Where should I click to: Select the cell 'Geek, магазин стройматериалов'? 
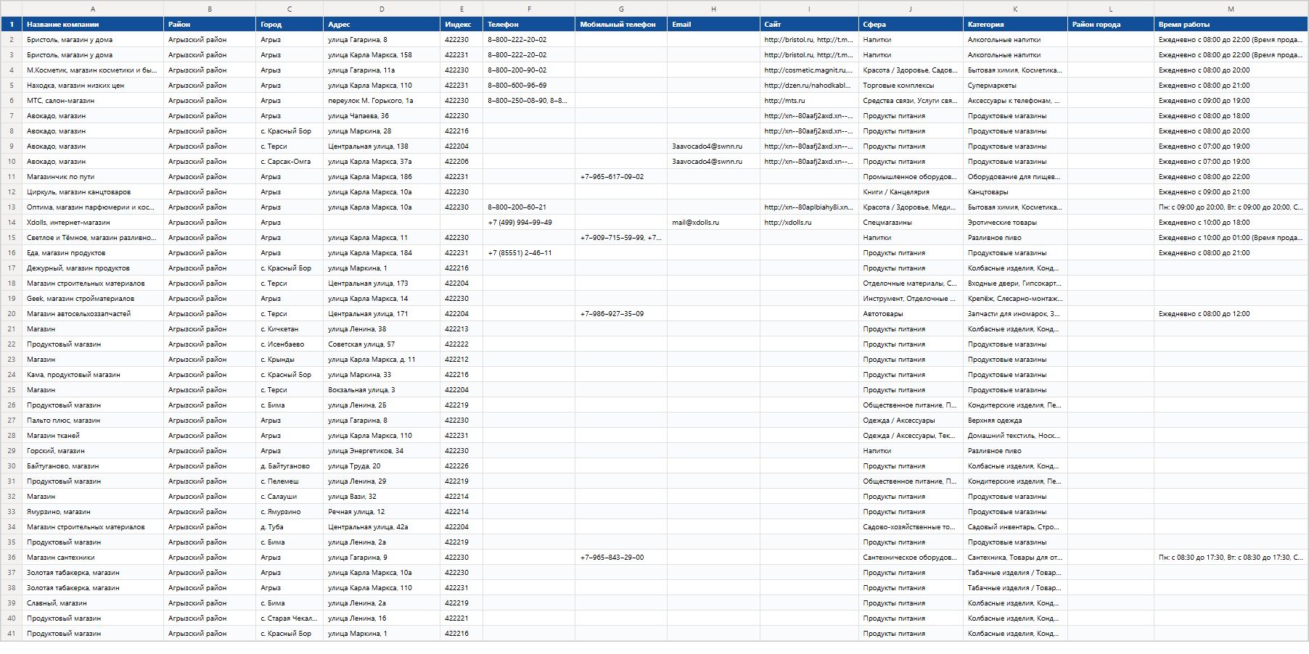93,299
